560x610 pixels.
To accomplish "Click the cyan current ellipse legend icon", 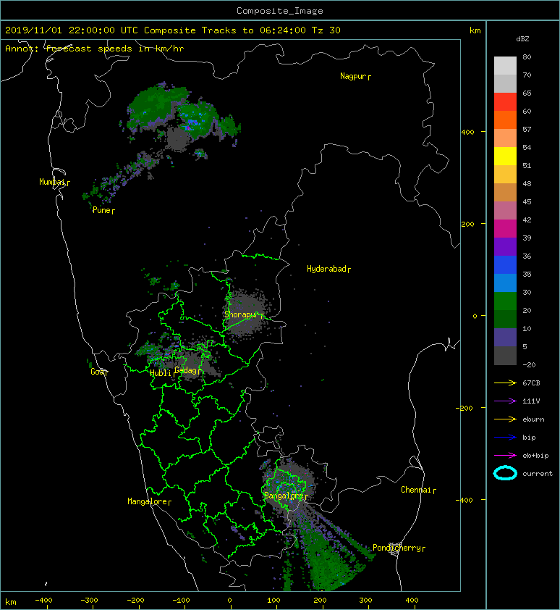I will (x=505, y=473).
